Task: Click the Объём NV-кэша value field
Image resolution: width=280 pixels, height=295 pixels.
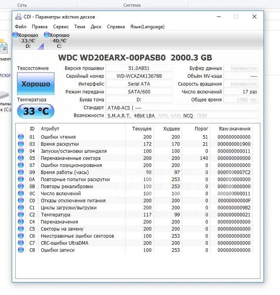Action: click(241, 76)
